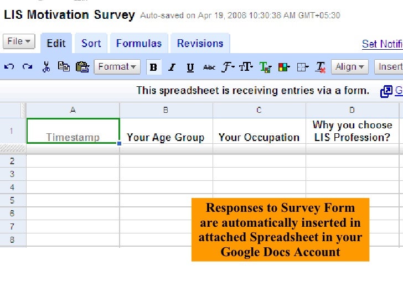Select row 8 header

(12, 240)
